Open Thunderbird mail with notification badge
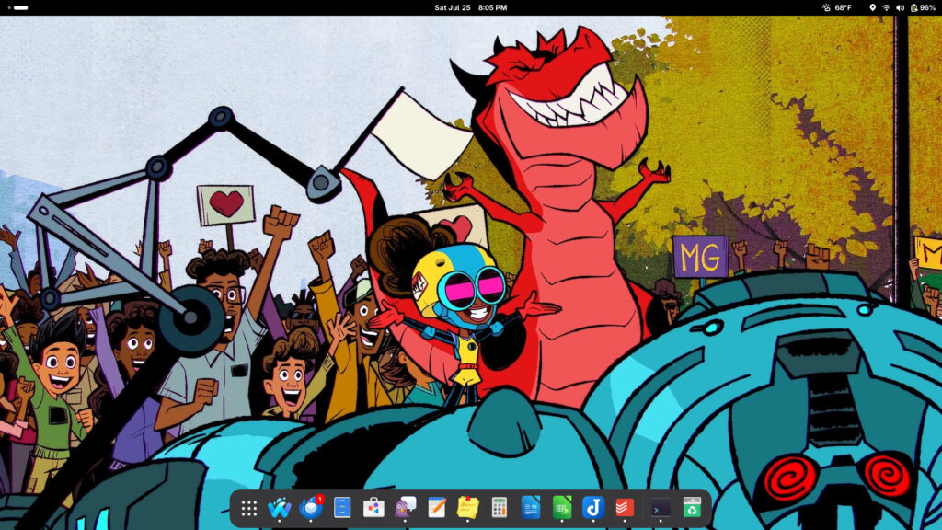The width and height of the screenshot is (942, 530). [x=311, y=508]
